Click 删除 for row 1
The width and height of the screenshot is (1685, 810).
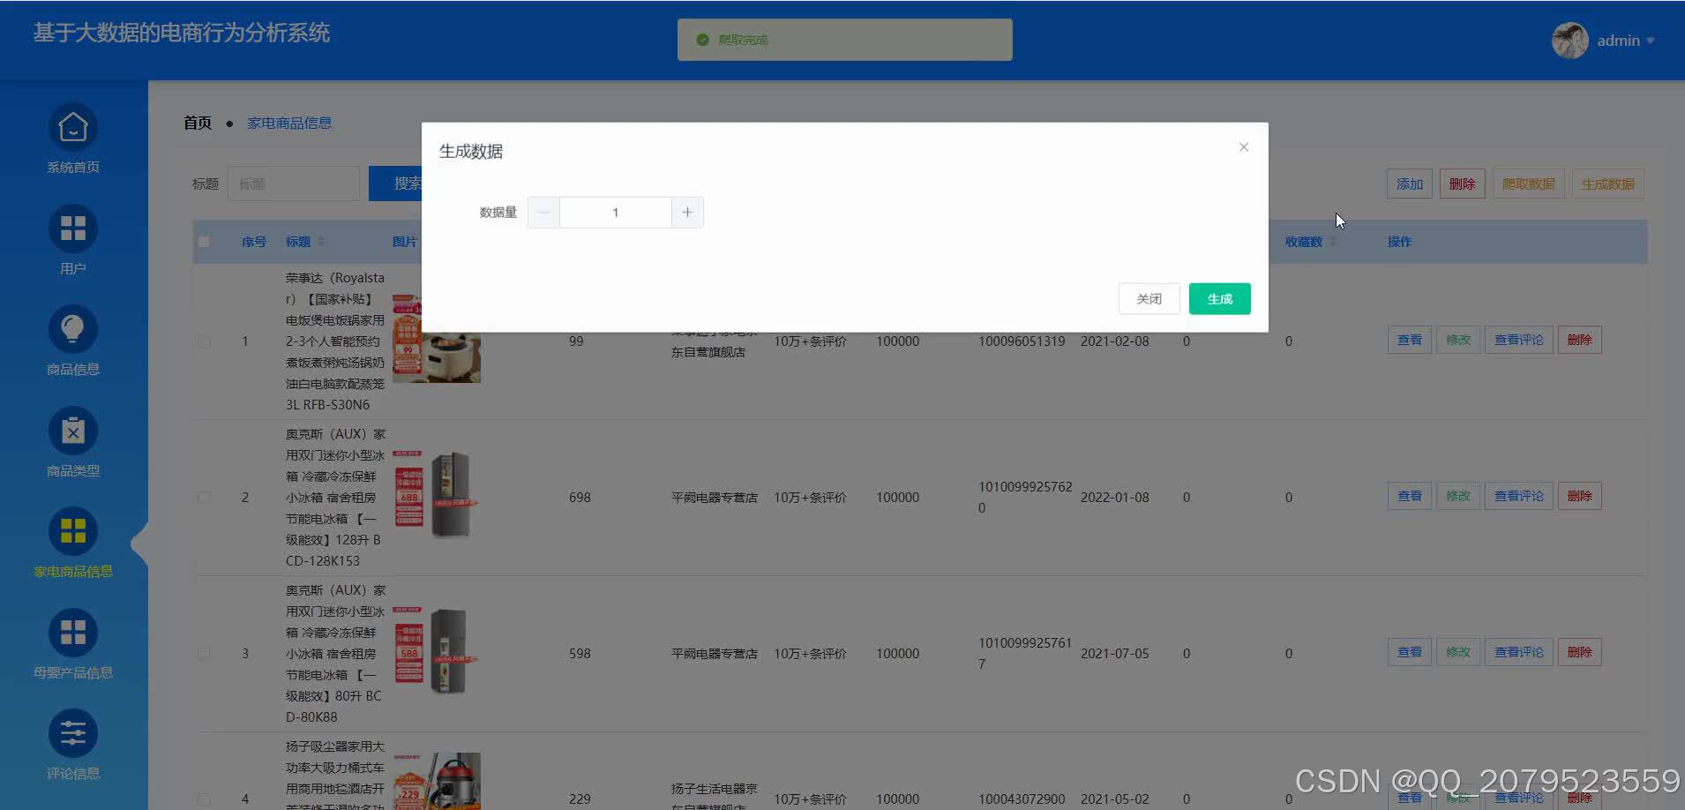click(x=1579, y=340)
